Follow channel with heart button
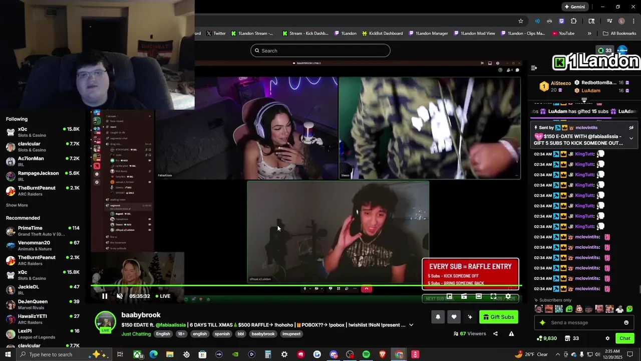 point(454,317)
